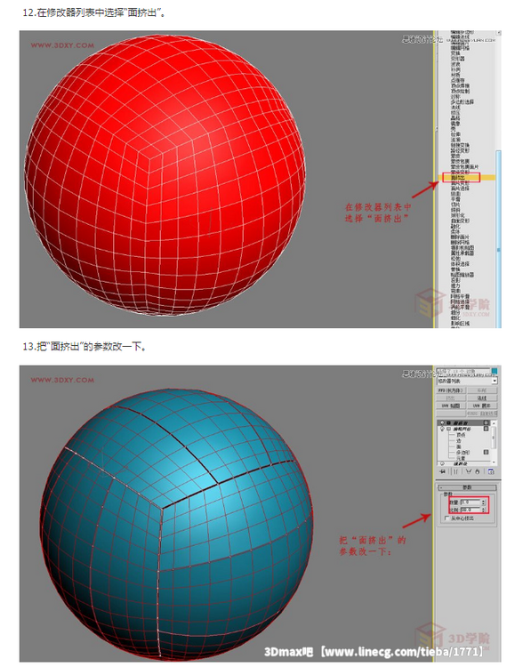515x667 pixels.
Task: Toggle the lightbulb of top stack modifier
Action: (x=442, y=422)
